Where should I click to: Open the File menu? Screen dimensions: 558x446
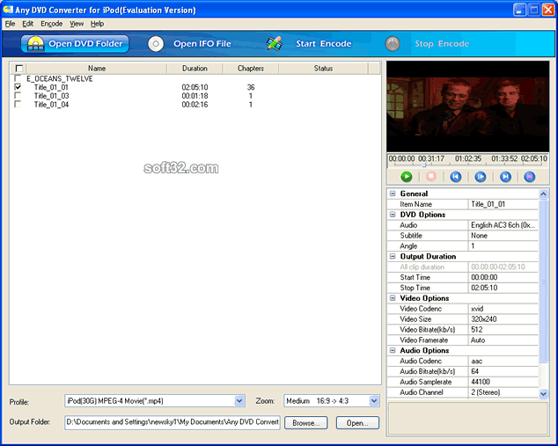click(10, 24)
